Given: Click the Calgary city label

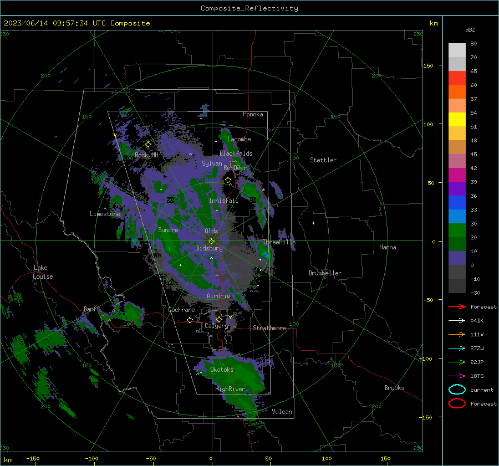Looking at the screenshot, I should click(216, 326).
